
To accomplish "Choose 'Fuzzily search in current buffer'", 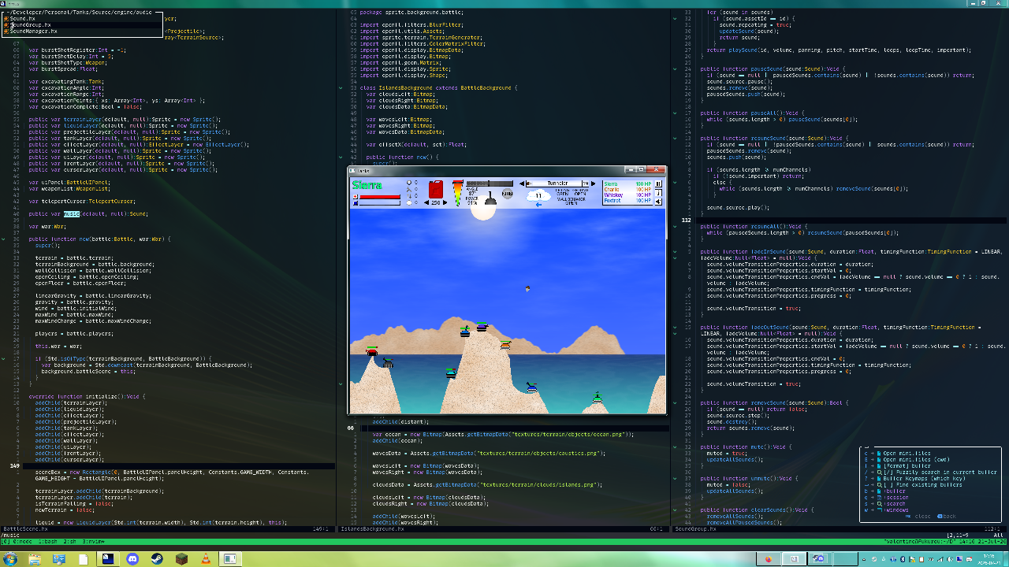I will [x=940, y=472].
